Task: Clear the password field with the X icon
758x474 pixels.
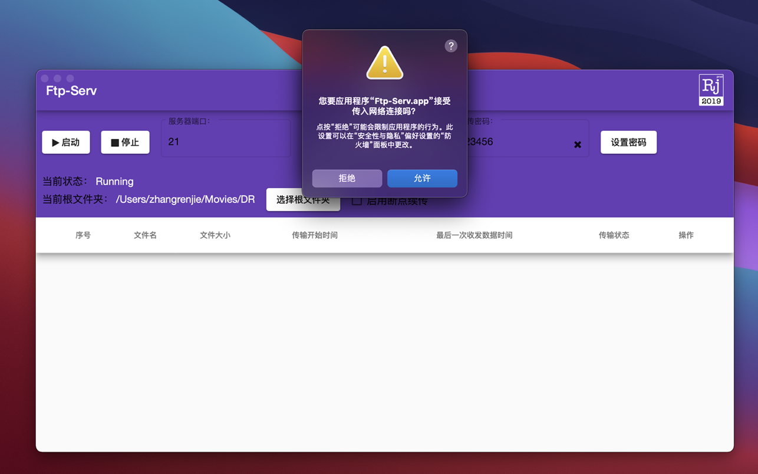Action: (x=578, y=144)
